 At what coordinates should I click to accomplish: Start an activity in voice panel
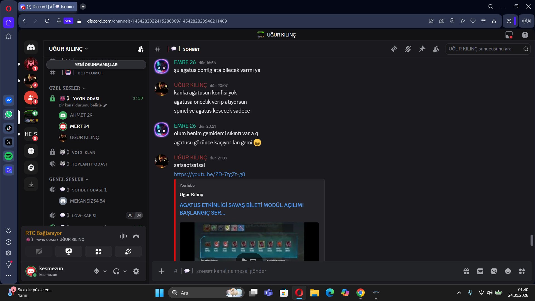click(98, 252)
